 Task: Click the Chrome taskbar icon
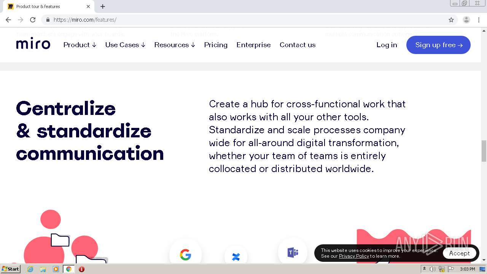point(68,269)
